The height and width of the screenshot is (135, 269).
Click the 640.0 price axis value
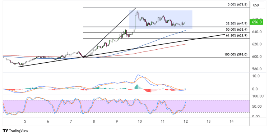257,32
